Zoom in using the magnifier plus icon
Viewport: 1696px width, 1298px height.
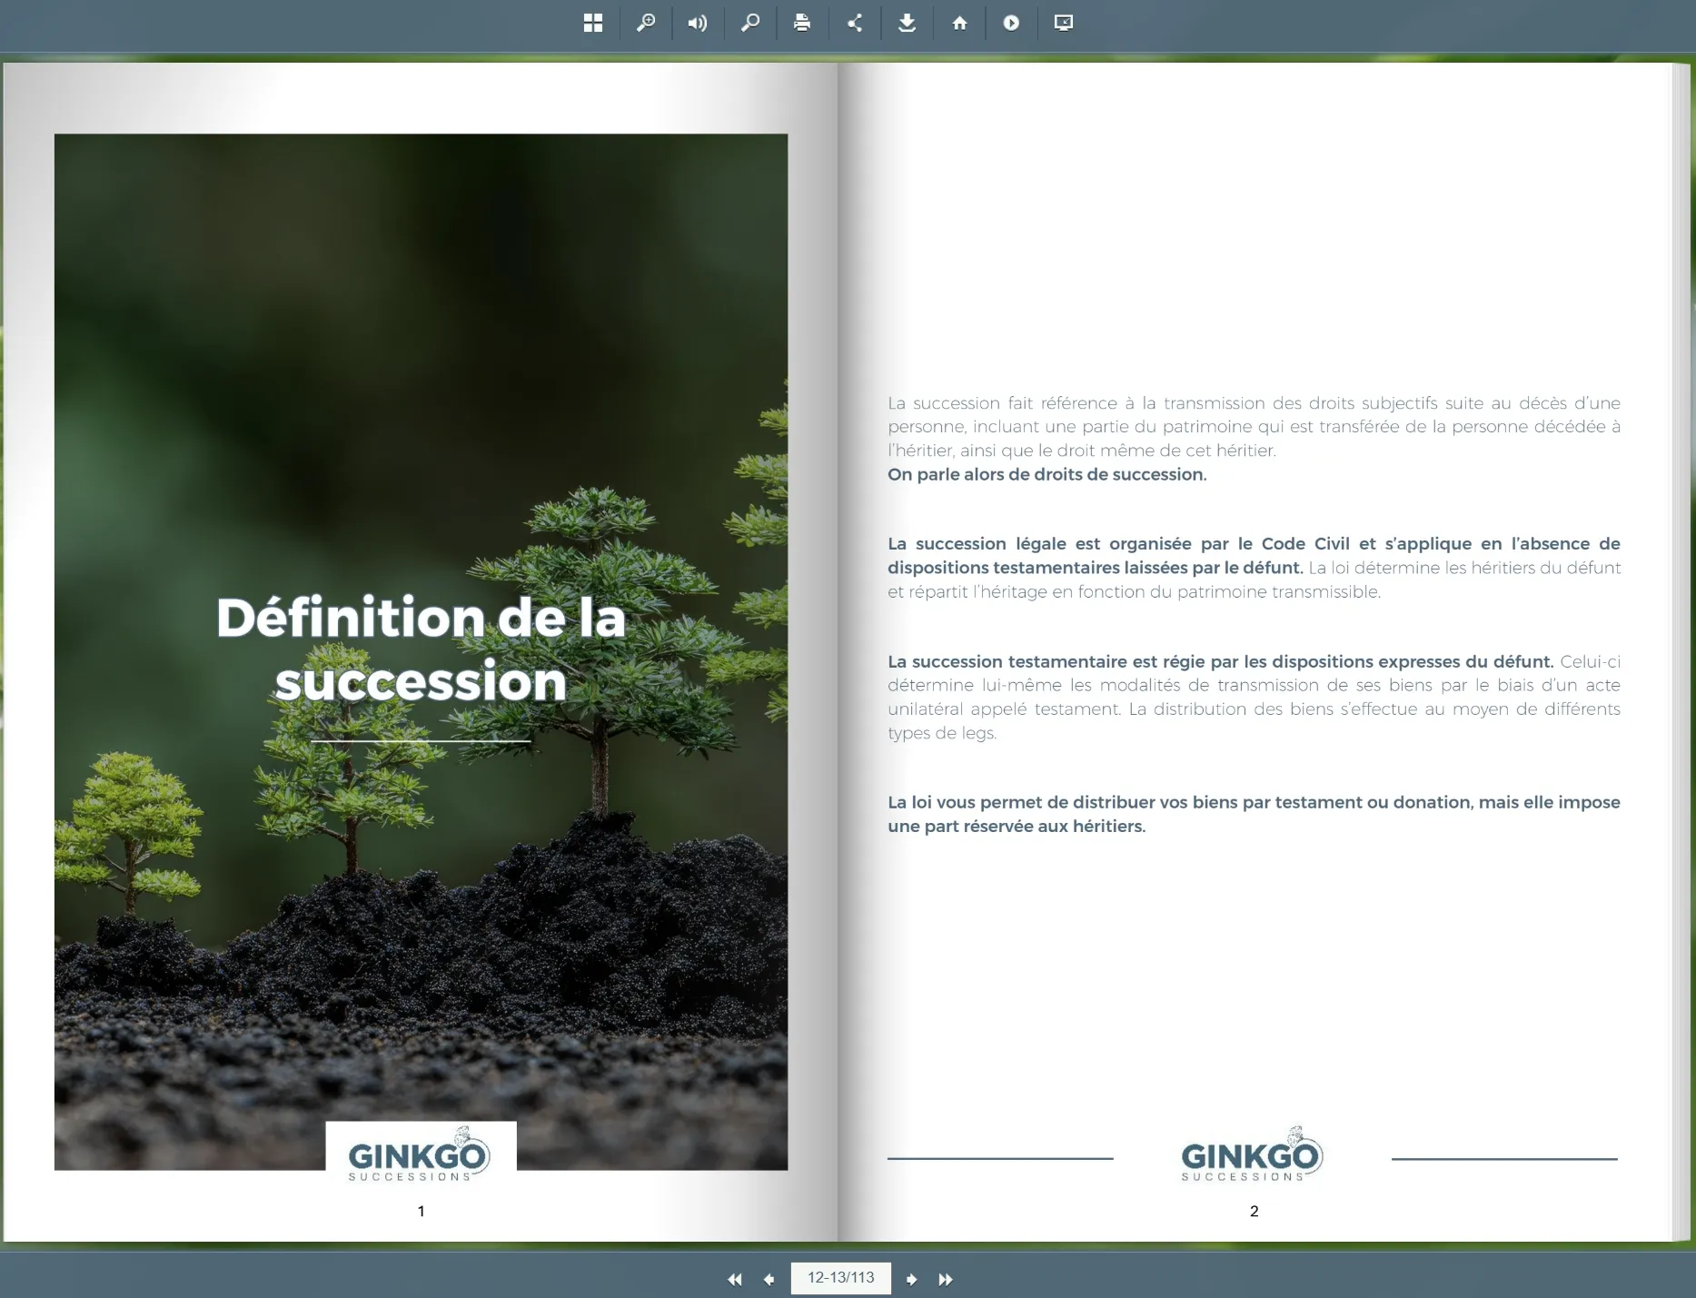pyautogui.click(x=646, y=23)
